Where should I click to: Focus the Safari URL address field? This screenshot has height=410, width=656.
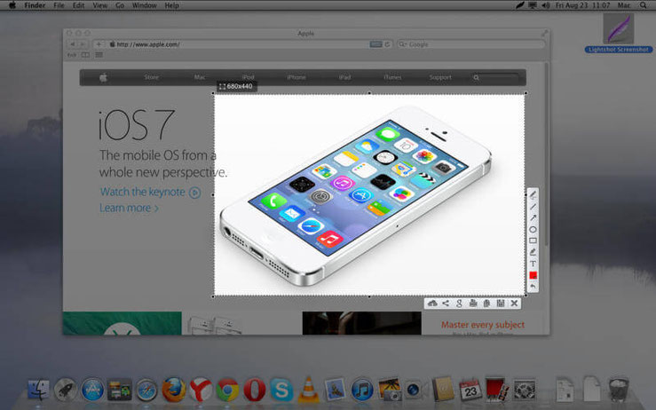tap(239, 44)
